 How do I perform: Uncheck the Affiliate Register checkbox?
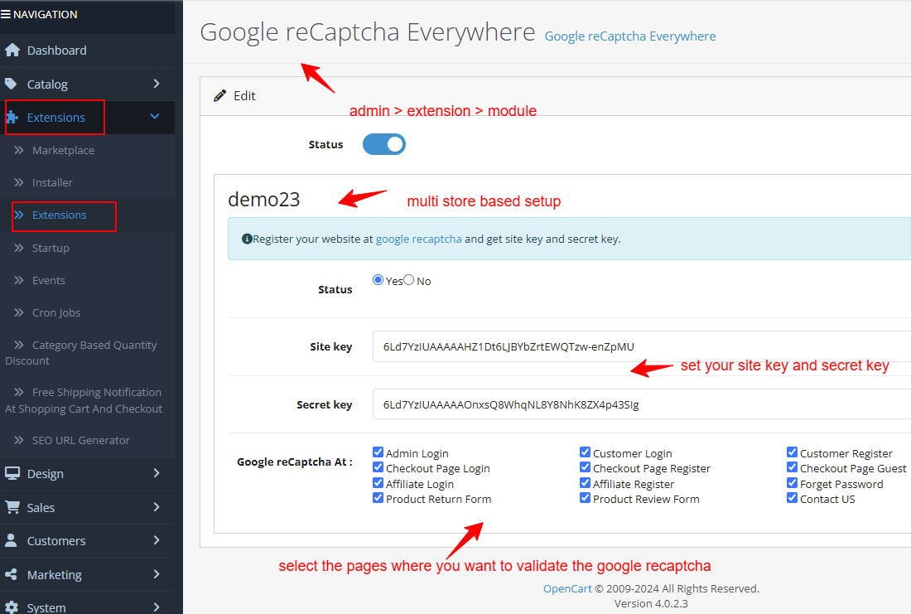[585, 483]
